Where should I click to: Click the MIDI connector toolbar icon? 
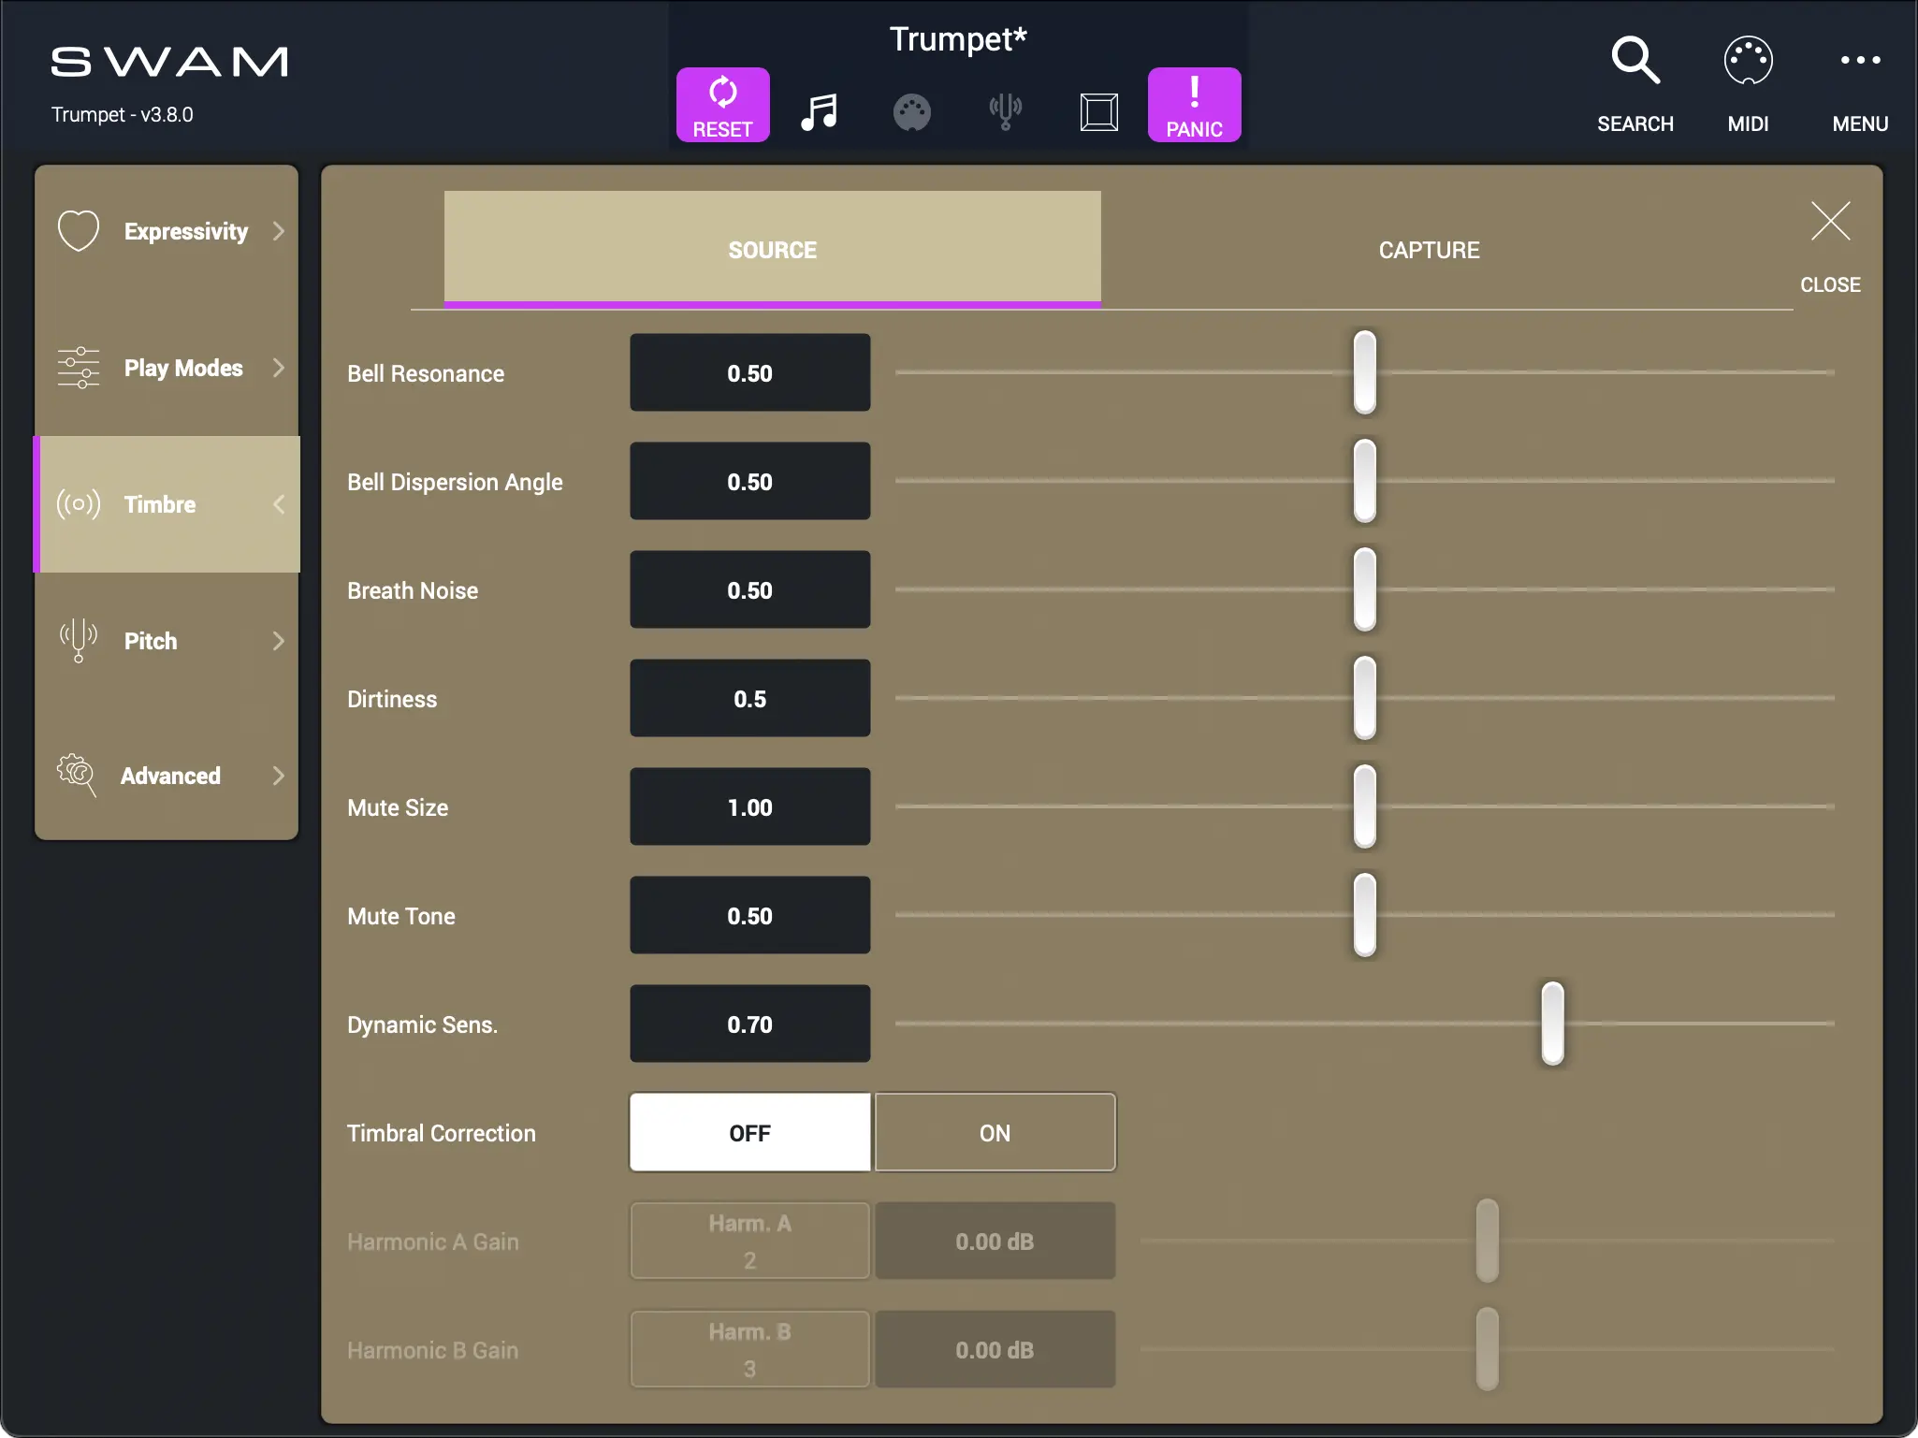(x=911, y=112)
